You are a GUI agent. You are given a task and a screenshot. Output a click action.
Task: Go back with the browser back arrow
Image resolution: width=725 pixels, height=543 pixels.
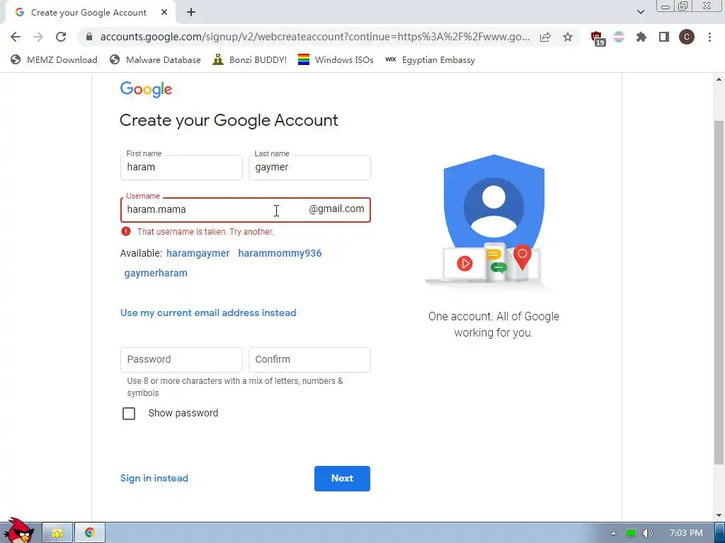tap(16, 37)
